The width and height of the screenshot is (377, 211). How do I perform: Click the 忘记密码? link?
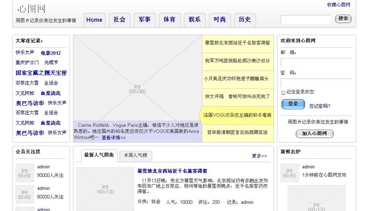(x=320, y=106)
